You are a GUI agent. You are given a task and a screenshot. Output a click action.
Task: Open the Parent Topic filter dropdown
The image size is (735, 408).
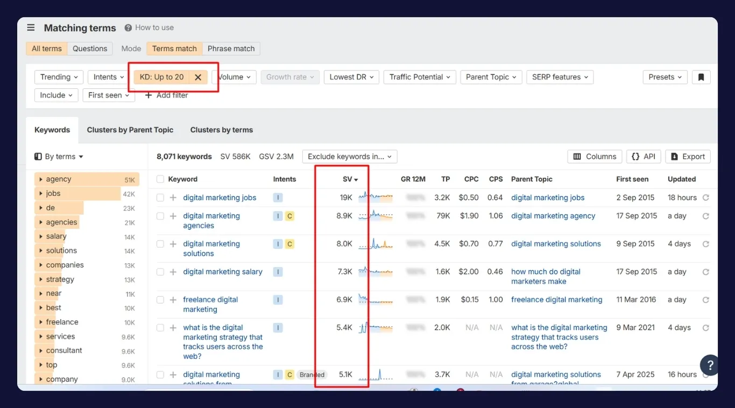pos(491,77)
